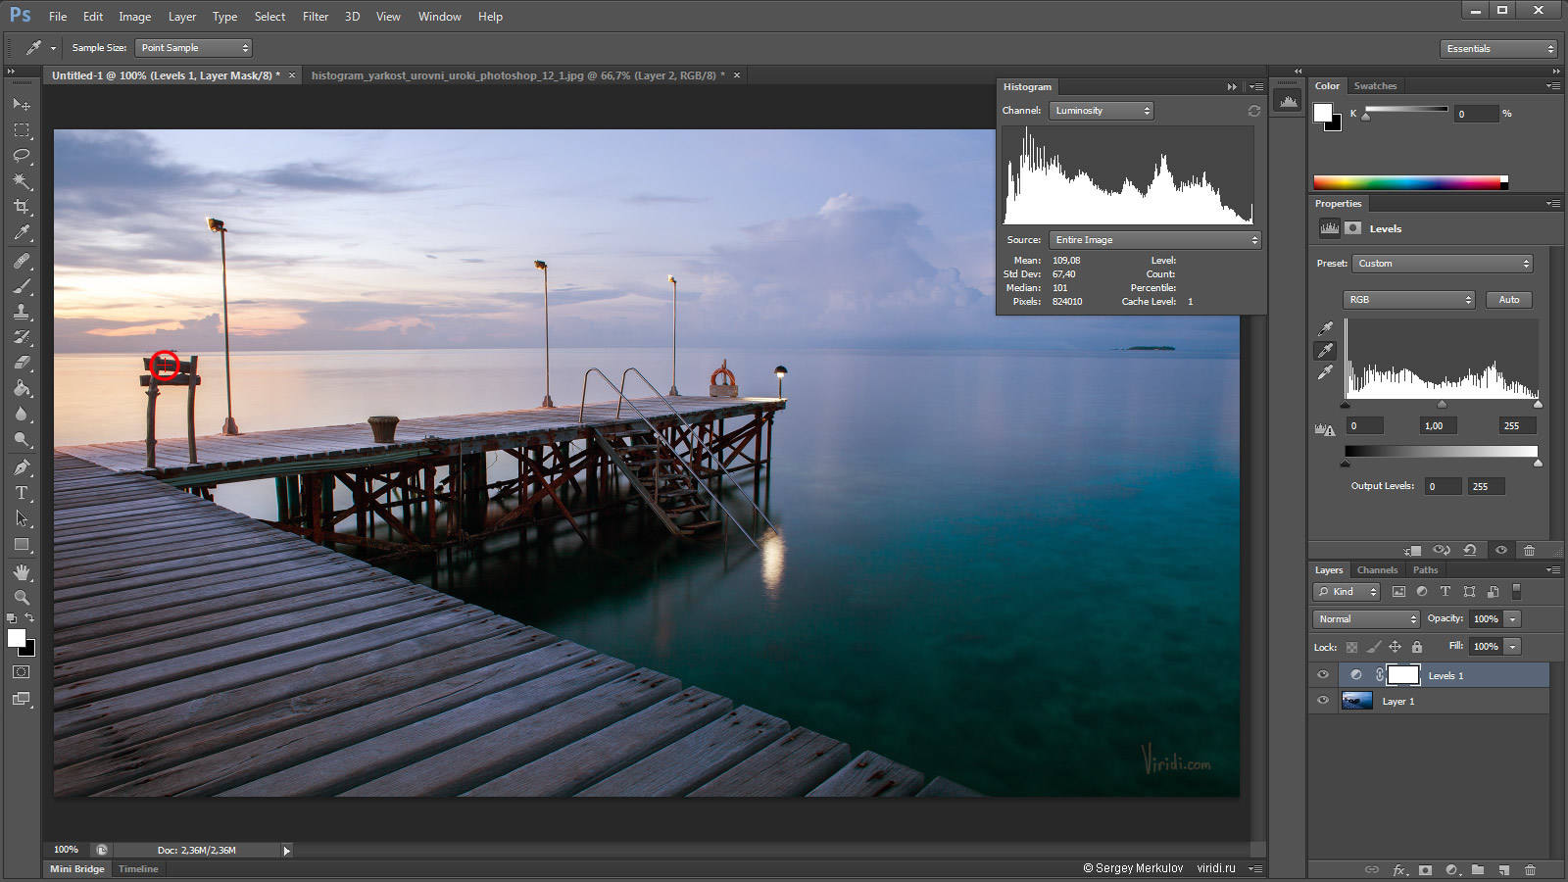Create a new layer
1568x882 pixels.
(x=1503, y=870)
